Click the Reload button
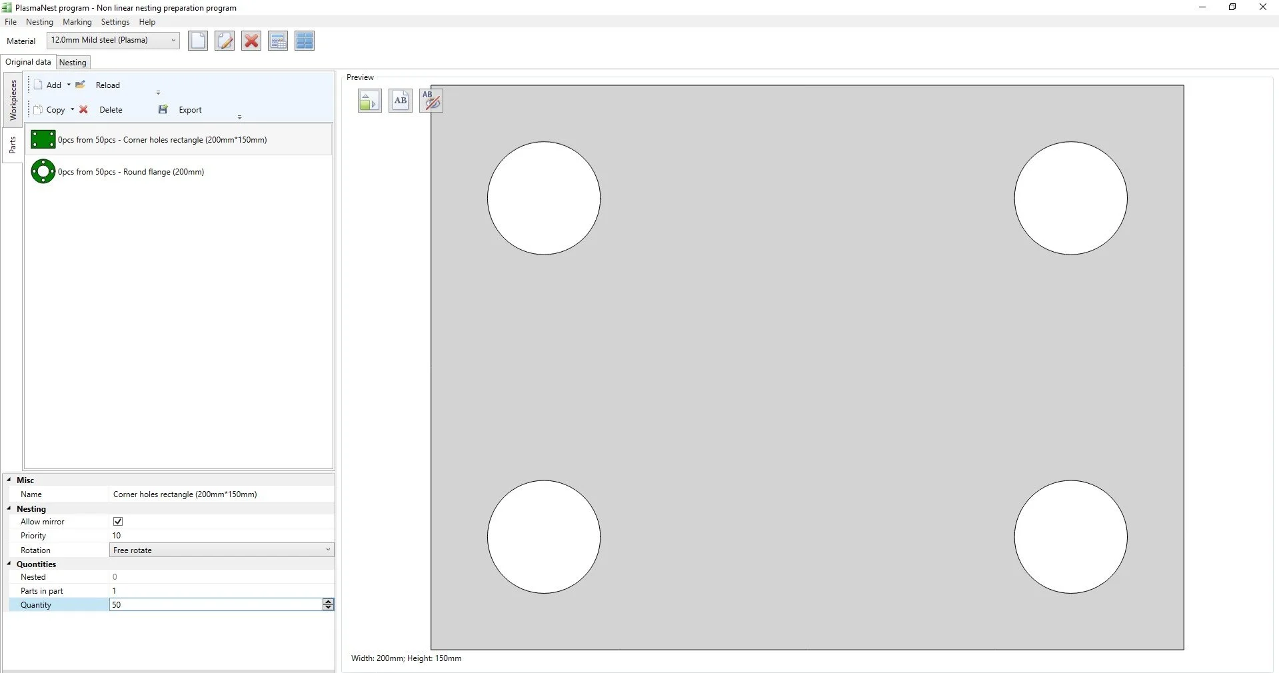1279x673 pixels. (107, 85)
